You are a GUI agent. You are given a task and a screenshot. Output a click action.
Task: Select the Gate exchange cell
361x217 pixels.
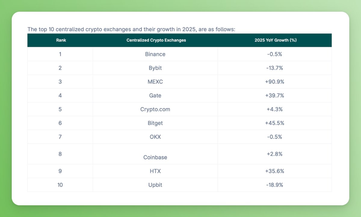click(155, 95)
